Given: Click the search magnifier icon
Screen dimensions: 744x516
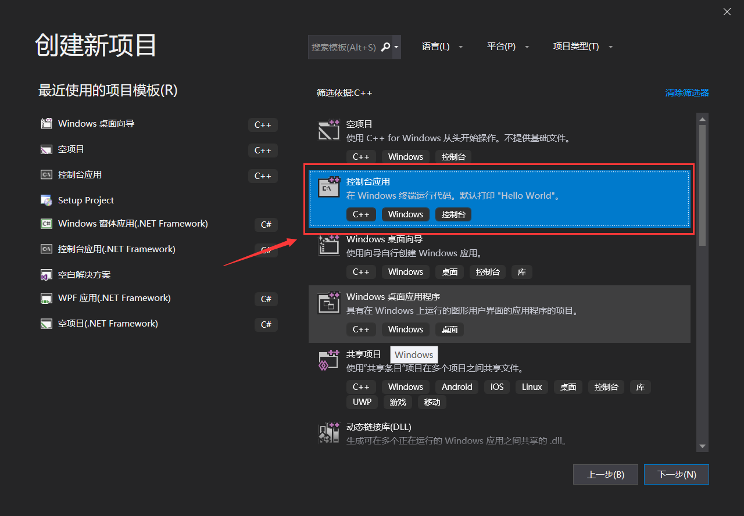Looking at the screenshot, I should [x=385, y=47].
